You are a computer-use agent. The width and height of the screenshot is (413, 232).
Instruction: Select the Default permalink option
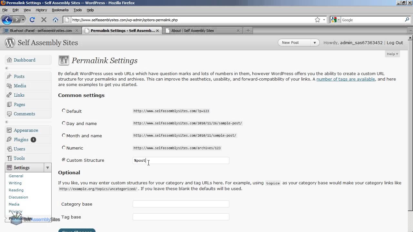(x=64, y=111)
